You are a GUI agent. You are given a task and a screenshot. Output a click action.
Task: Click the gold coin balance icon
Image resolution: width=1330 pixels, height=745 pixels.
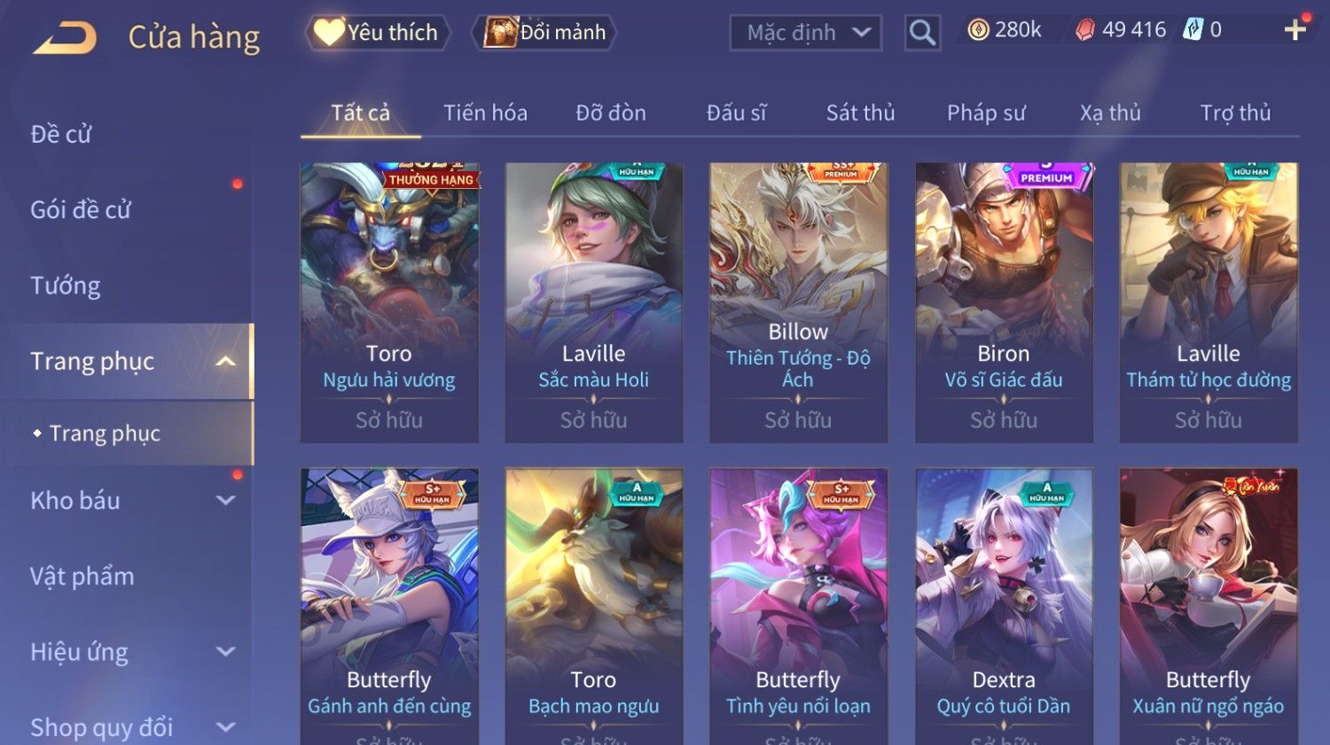point(978,31)
